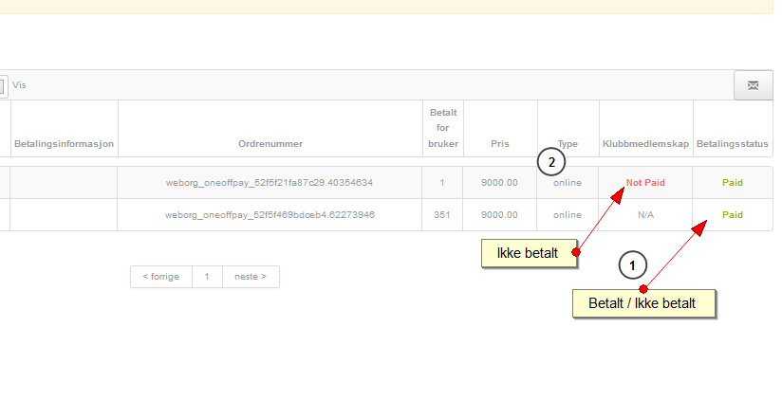Click online type in user 351 row

(x=568, y=215)
